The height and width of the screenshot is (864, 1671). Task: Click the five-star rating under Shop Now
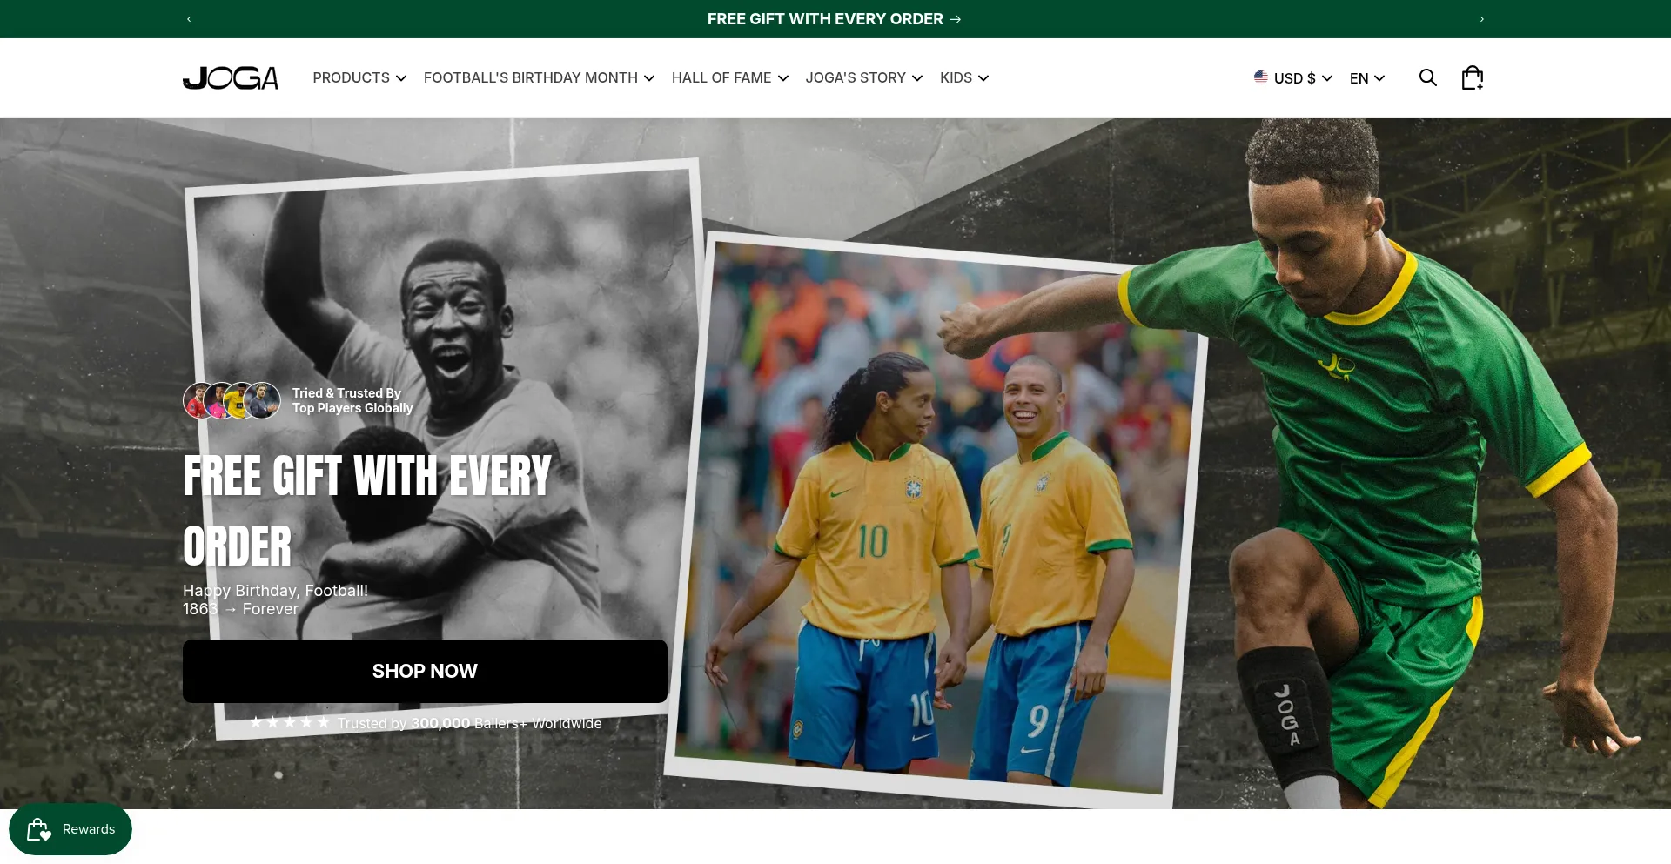coord(289,723)
